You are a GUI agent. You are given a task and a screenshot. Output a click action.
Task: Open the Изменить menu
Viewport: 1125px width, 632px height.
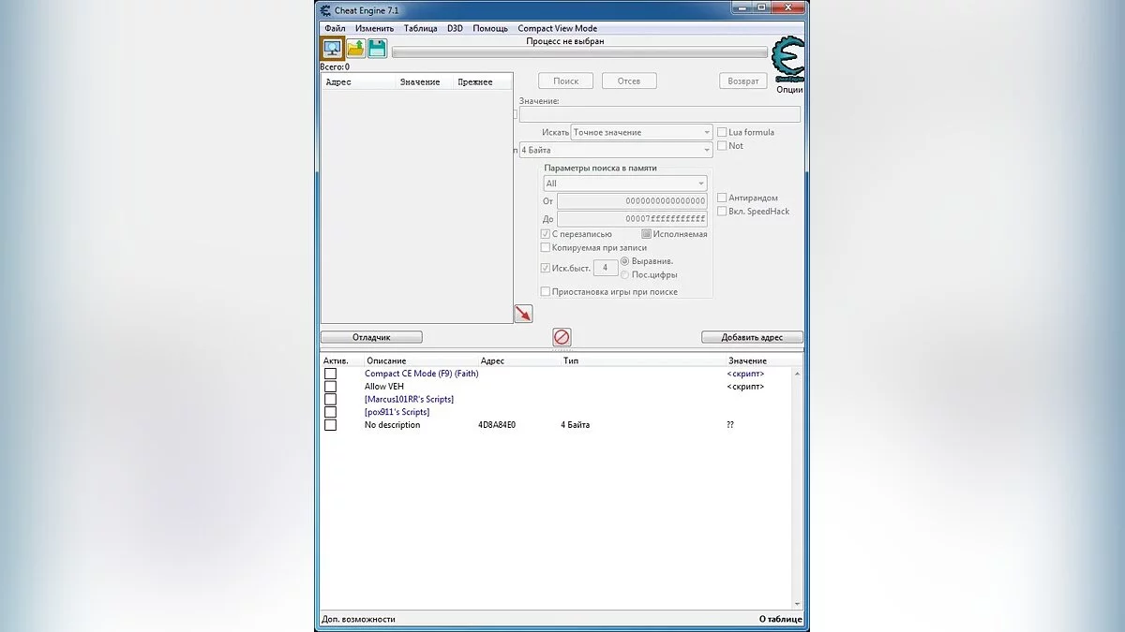pyautogui.click(x=374, y=28)
